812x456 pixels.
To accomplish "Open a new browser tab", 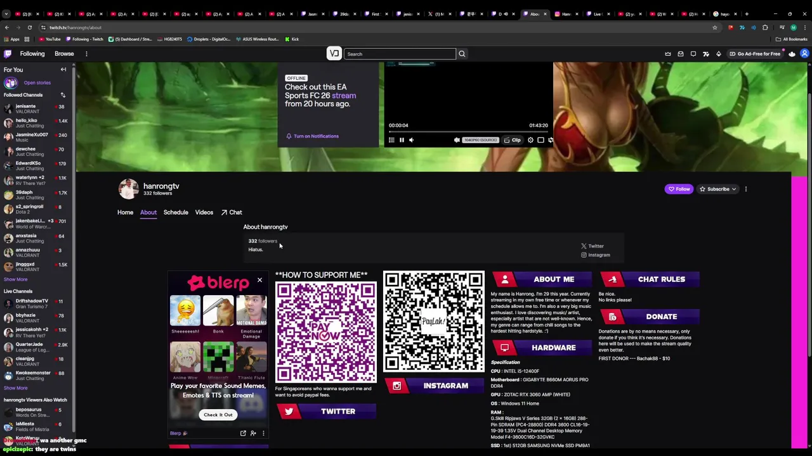I will click(x=747, y=14).
